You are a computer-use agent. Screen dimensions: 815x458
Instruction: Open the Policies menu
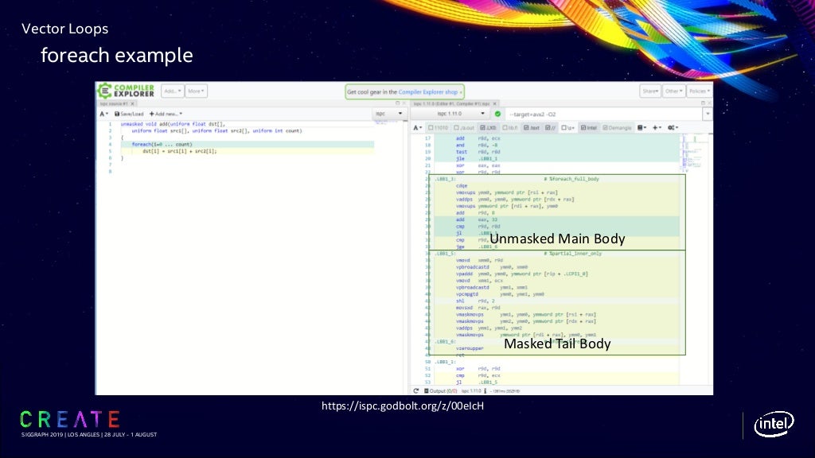coord(698,91)
